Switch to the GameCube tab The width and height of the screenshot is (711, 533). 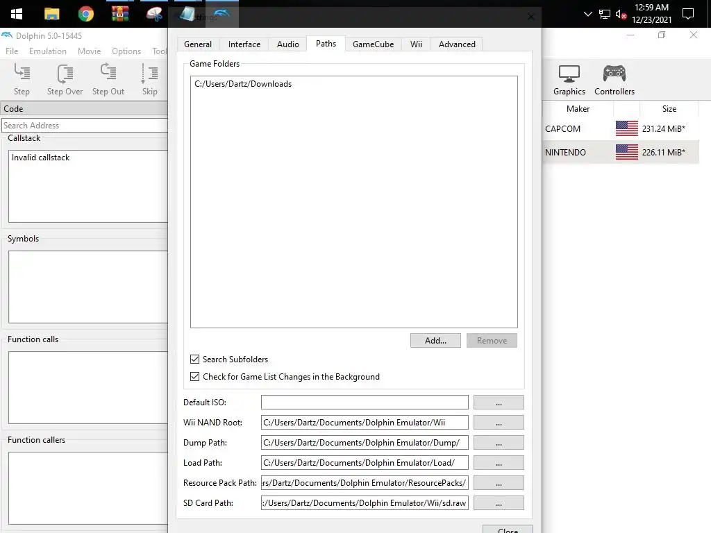pyautogui.click(x=373, y=44)
